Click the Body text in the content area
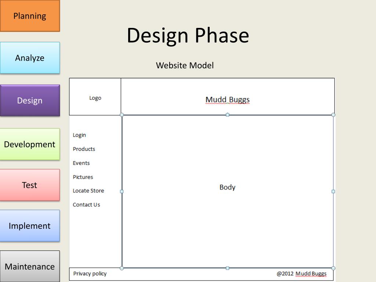This screenshot has width=376, height=282. (x=227, y=187)
